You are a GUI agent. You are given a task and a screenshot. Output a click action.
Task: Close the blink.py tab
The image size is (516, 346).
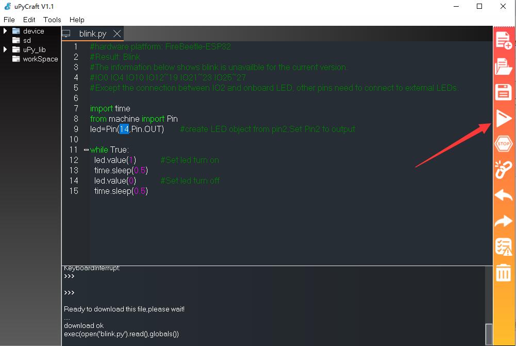[x=117, y=34]
